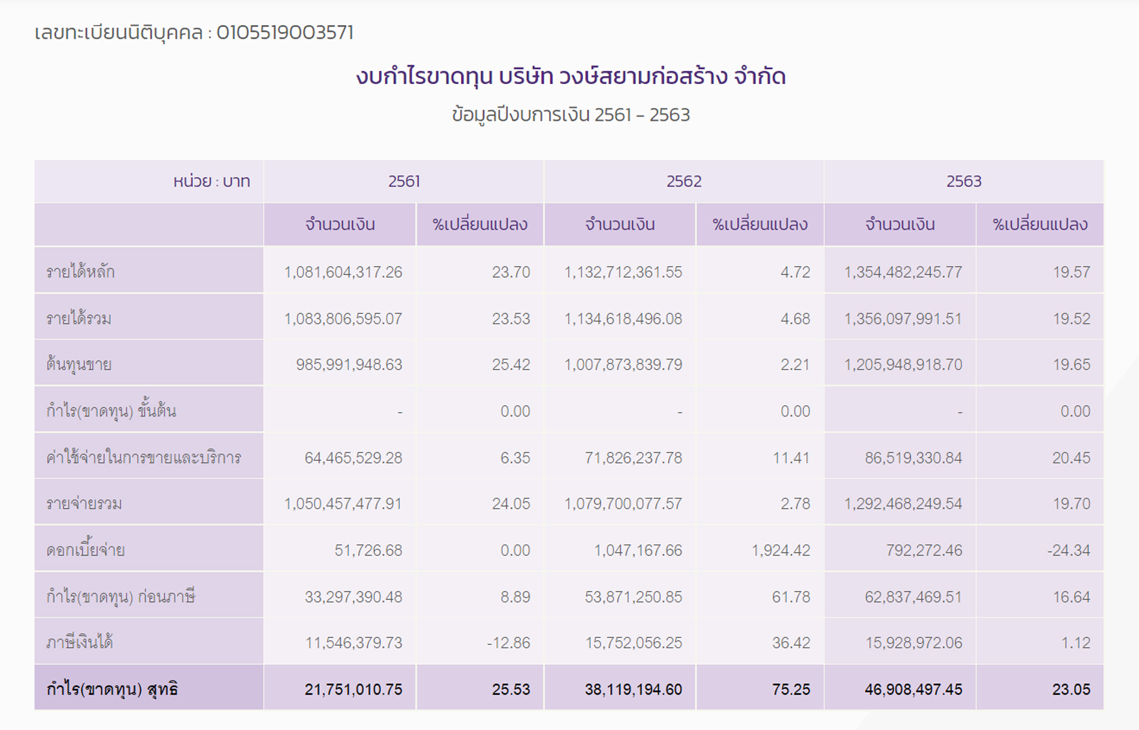Image resolution: width=1139 pixels, height=730 pixels.
Task: Click the 2562 year column header
Action: [x=683, y=181]
